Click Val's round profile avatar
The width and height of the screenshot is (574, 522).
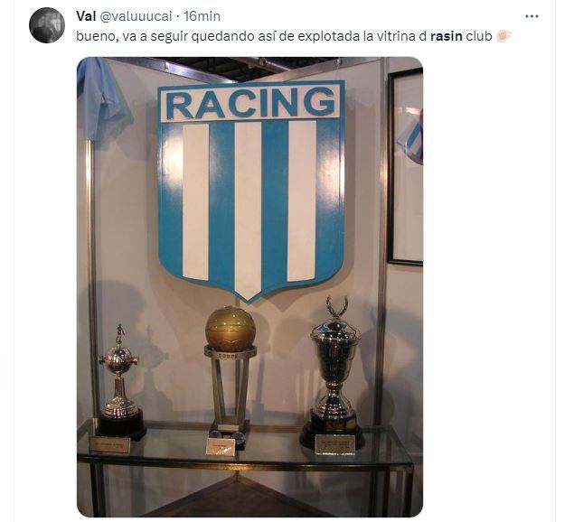[47, 25]
